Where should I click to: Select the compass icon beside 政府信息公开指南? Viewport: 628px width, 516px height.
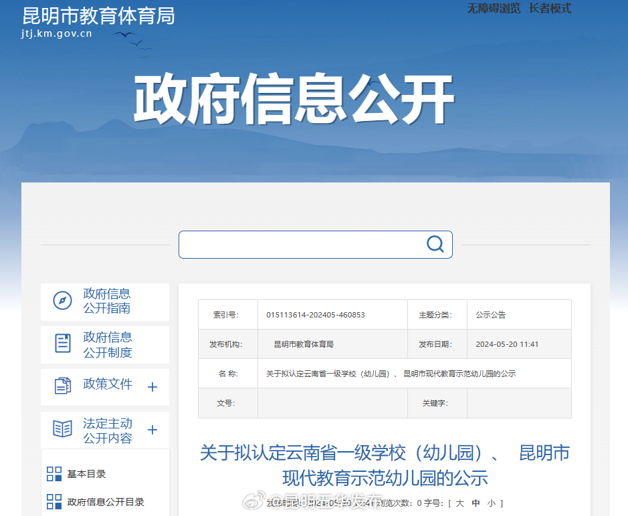tap(62, 301)
